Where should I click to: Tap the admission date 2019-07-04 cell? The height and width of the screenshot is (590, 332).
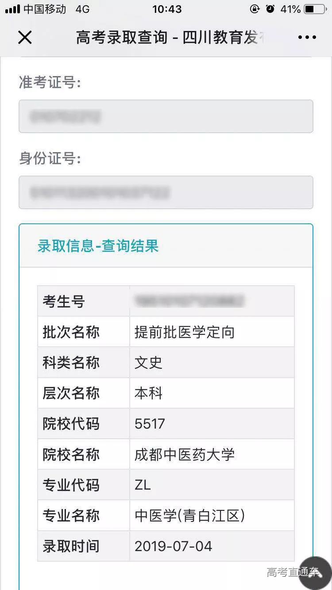click(212, 546)
